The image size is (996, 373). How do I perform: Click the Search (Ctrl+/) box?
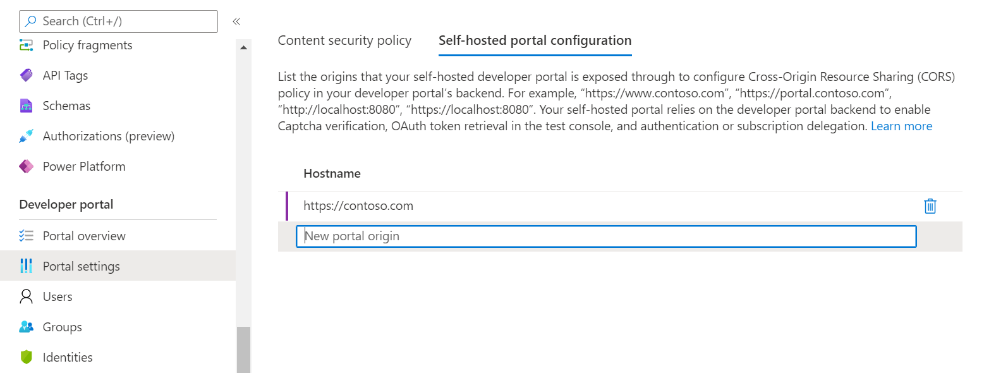(x=118, y=21)
